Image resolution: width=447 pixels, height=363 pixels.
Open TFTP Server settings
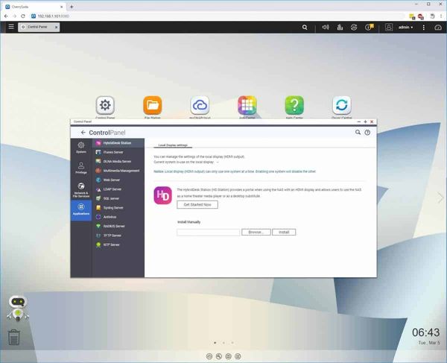pos(118,236)
